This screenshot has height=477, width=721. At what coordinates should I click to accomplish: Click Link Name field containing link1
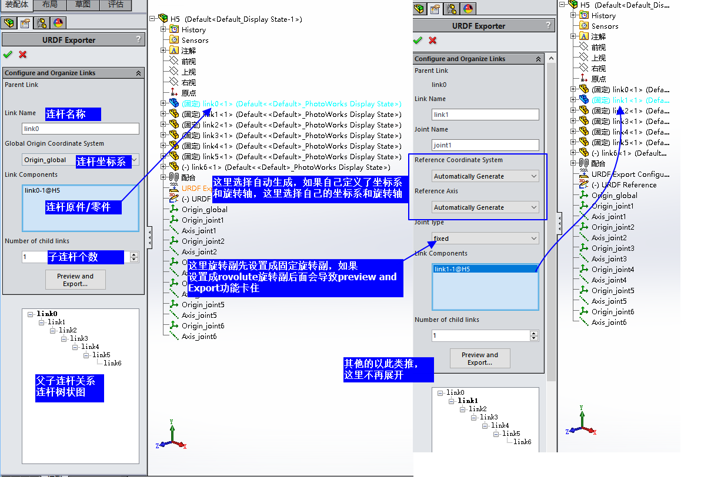[485, 115]
